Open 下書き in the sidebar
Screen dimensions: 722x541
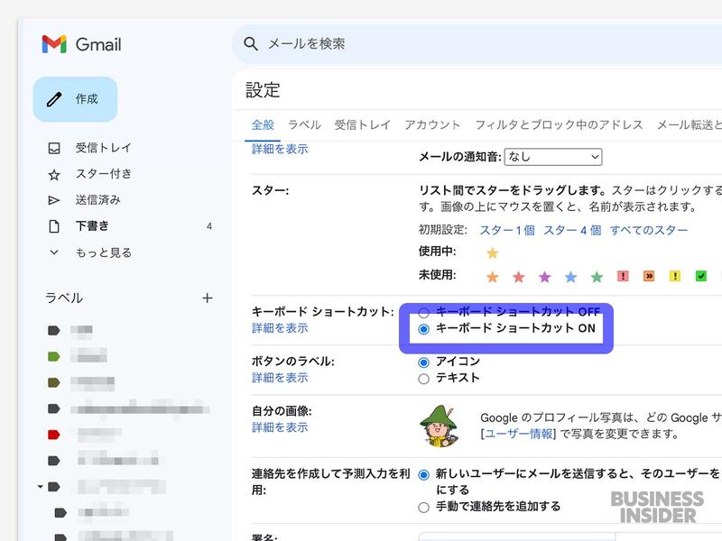coord(92,226)
